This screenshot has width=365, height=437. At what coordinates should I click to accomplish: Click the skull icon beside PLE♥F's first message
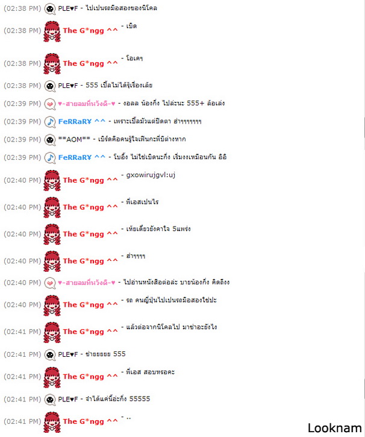50,8
